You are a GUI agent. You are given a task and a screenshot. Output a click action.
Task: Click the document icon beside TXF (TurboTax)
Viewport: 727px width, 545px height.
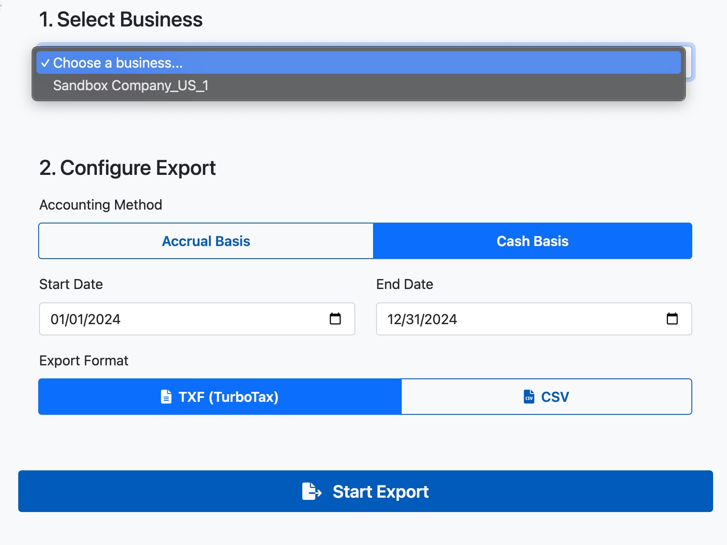[x=166, y=397]
